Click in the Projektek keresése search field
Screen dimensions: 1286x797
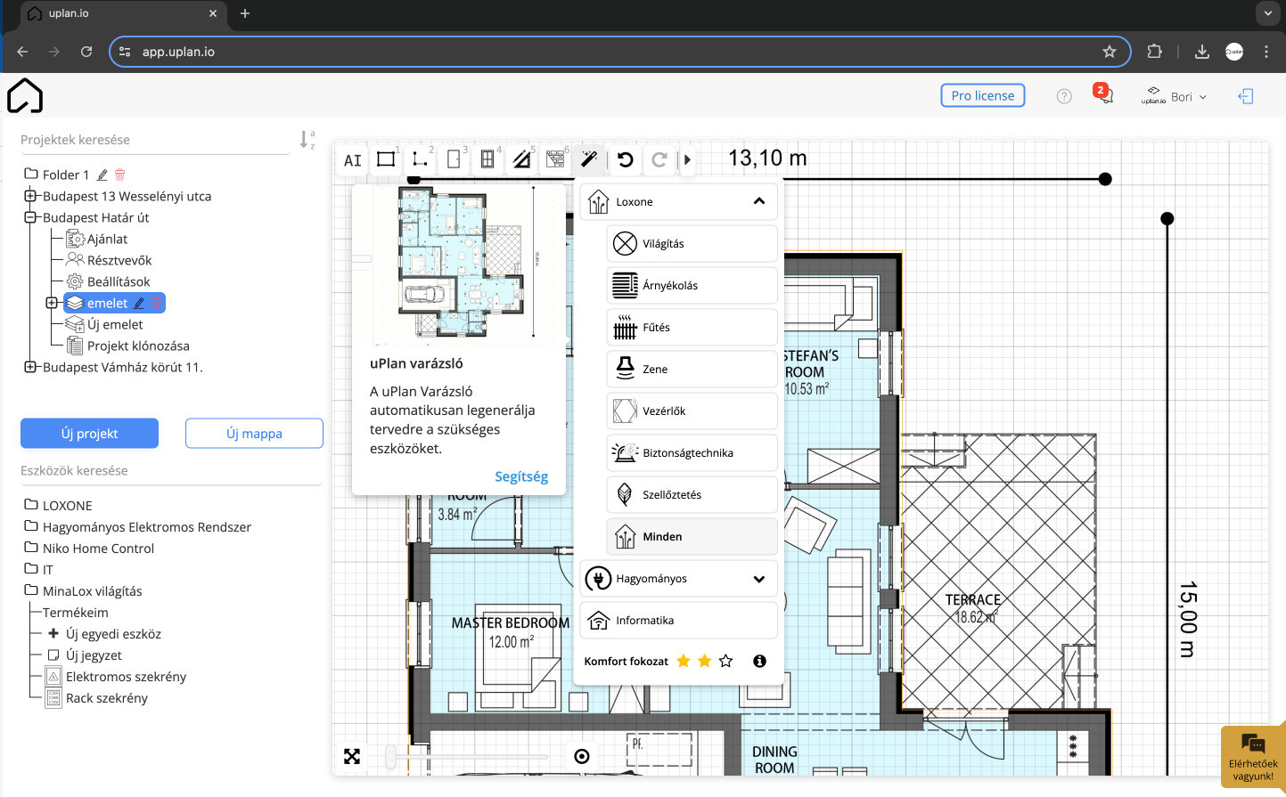155,140
